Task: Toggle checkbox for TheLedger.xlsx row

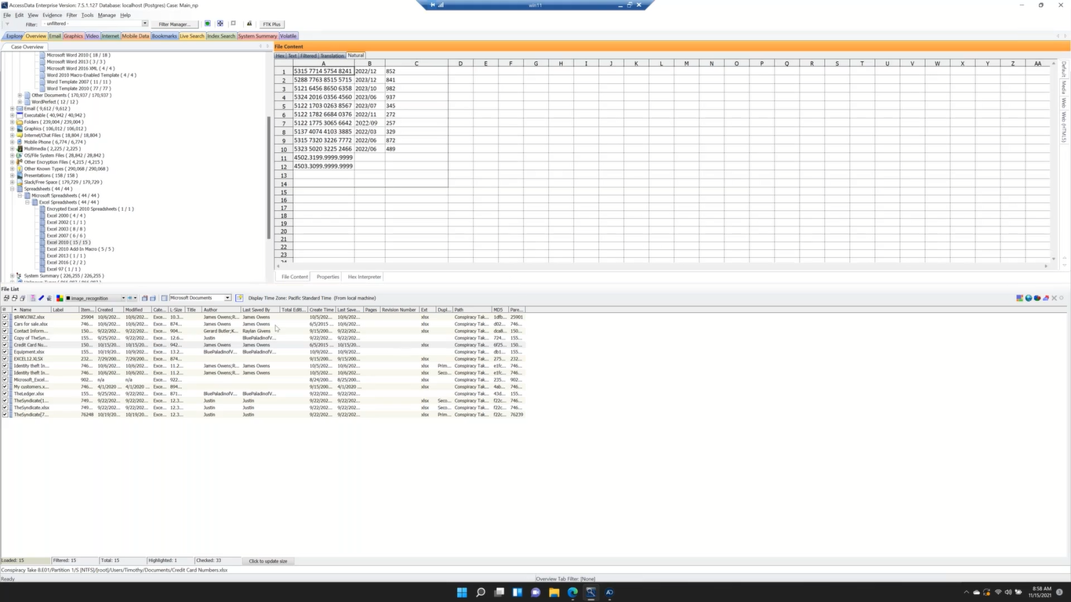Action: click(5, 393)
